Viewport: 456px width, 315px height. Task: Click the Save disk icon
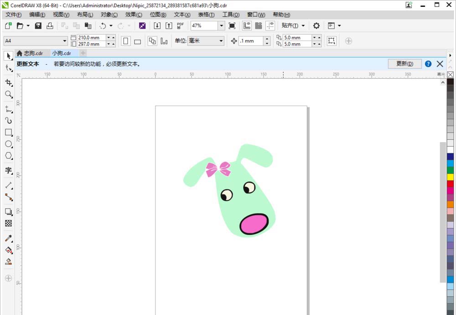click(x=38, y=26)
